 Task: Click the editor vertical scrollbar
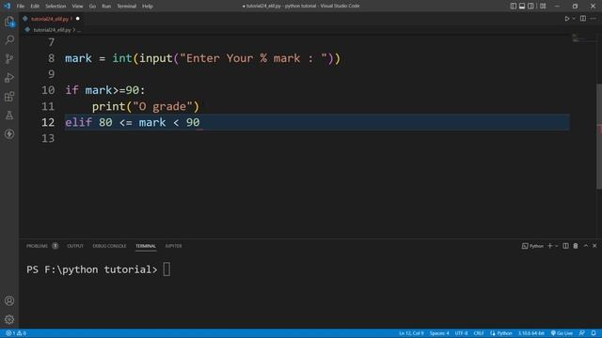599,136
